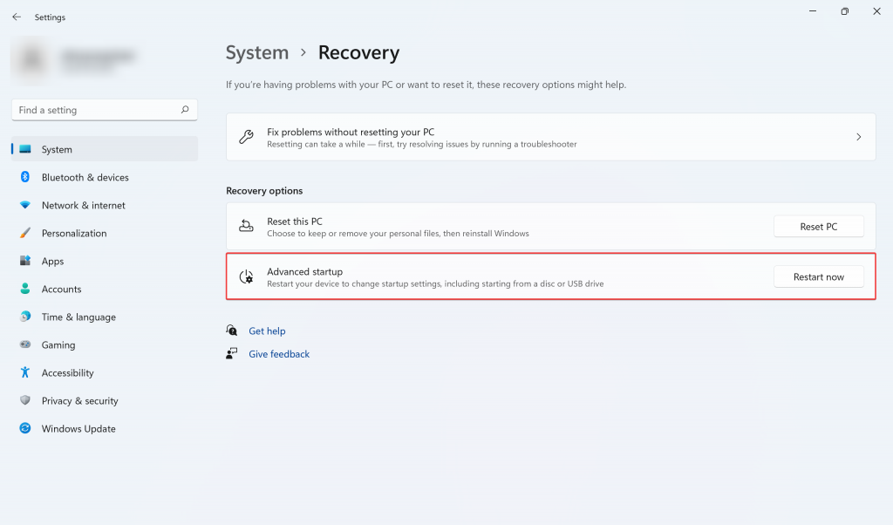Image resolution: width=893 pixels, height=525 pixels.
Task: Open System in the sidebar
Action: click(105, 149)
